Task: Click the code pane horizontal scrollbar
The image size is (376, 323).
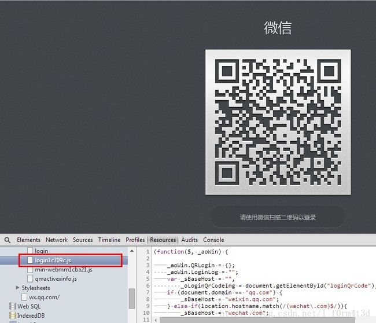Action: [x=257, y=320]
